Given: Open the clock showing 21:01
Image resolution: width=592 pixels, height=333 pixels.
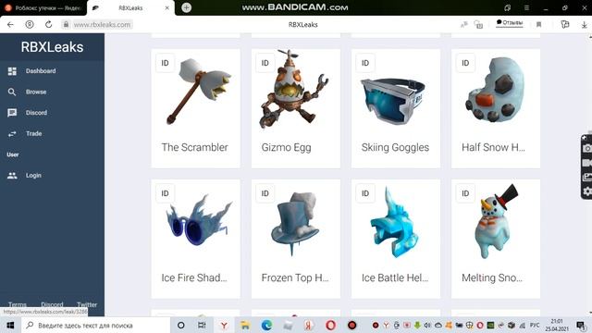Looking at the screenshot, I should 557,325.
